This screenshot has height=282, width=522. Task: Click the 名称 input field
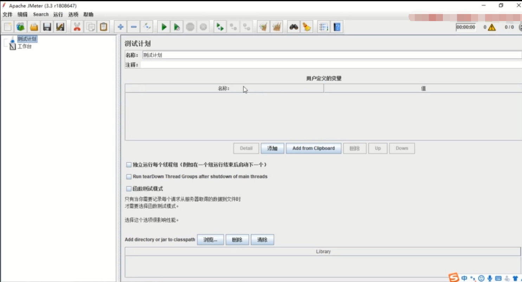(332, 55)
